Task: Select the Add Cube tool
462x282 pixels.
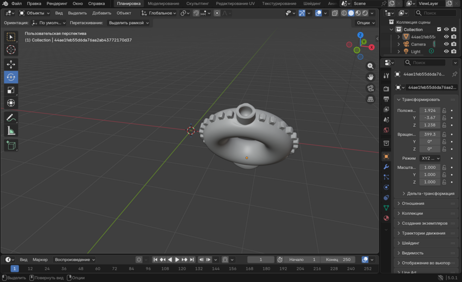Action: pyautogui.click(x=11, y=146)
